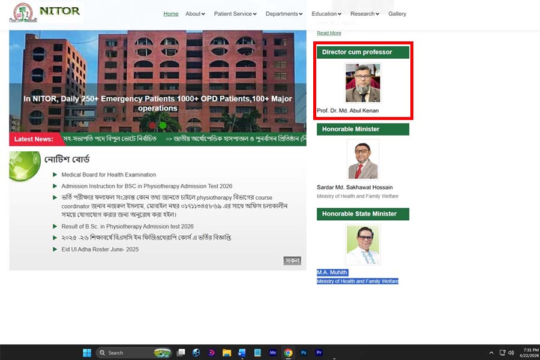Launch Adobe Photoshop from the taskbar
This screenshot has height=360, width=540.
(x=304, y=353)
